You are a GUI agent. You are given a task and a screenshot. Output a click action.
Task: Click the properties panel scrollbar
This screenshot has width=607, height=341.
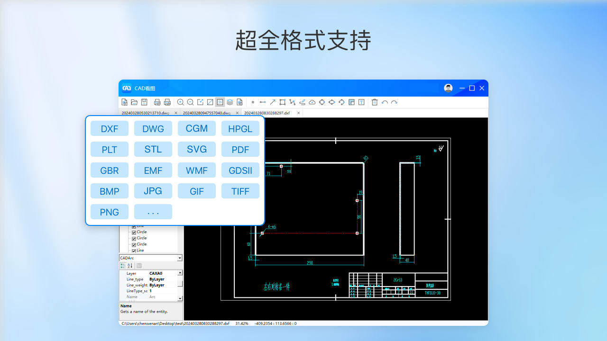pos(180,284)
